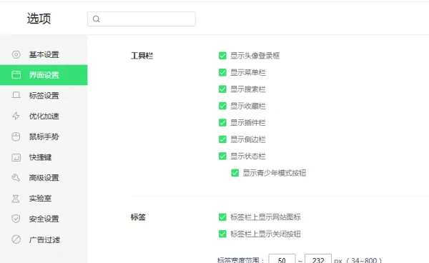Switch to 鼠标手势 settings
Screen dimensions: 429x263
(x=44, y=137)
